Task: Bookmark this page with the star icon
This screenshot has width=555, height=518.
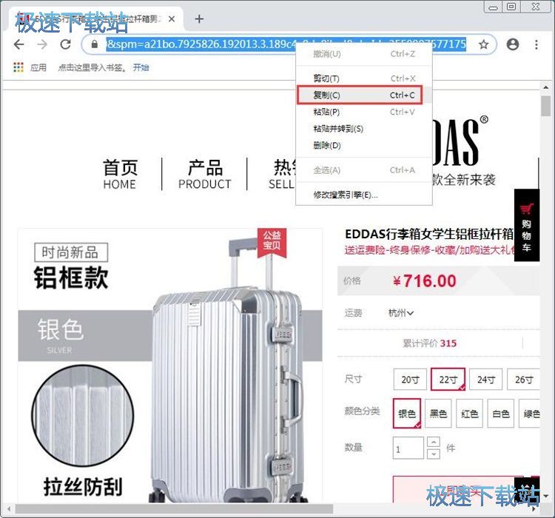Action: [483, 44]
